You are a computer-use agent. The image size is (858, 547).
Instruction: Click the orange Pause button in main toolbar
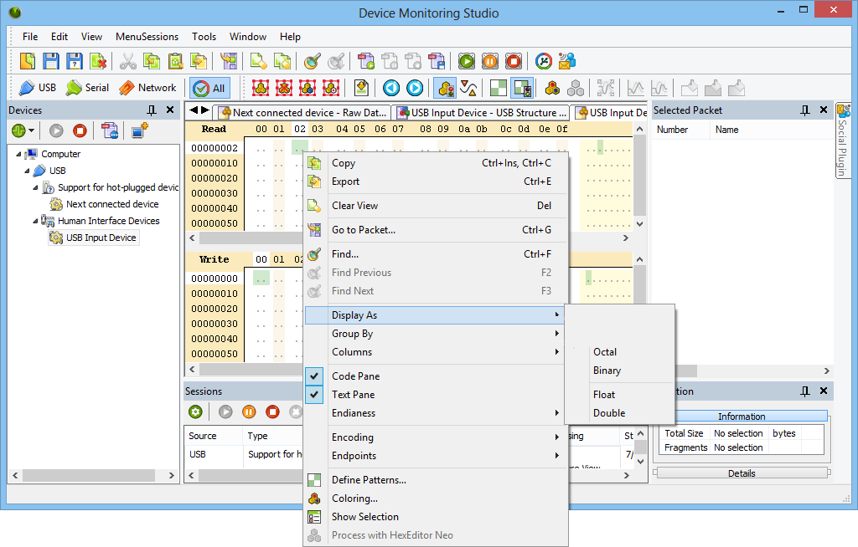(490, 61)
